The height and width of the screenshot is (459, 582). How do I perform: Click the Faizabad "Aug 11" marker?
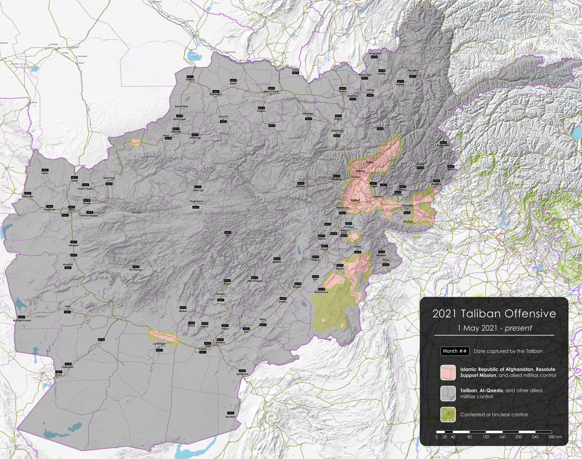412,77
